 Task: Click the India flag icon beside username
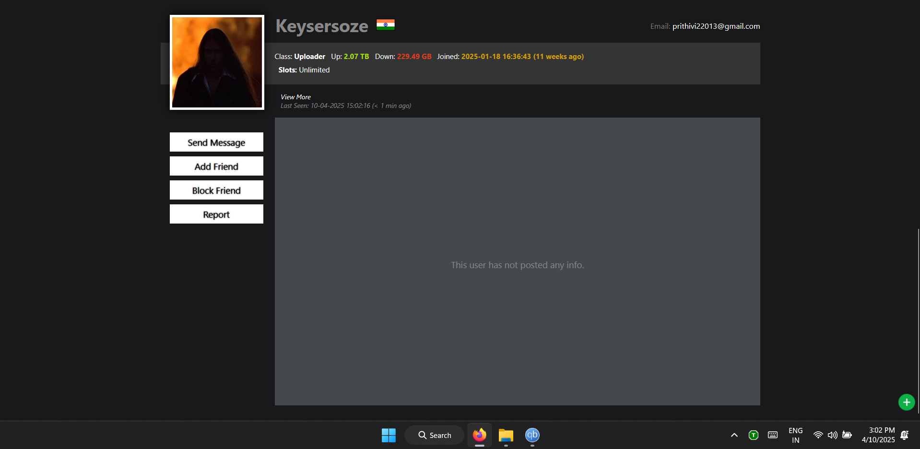(385, 25)
